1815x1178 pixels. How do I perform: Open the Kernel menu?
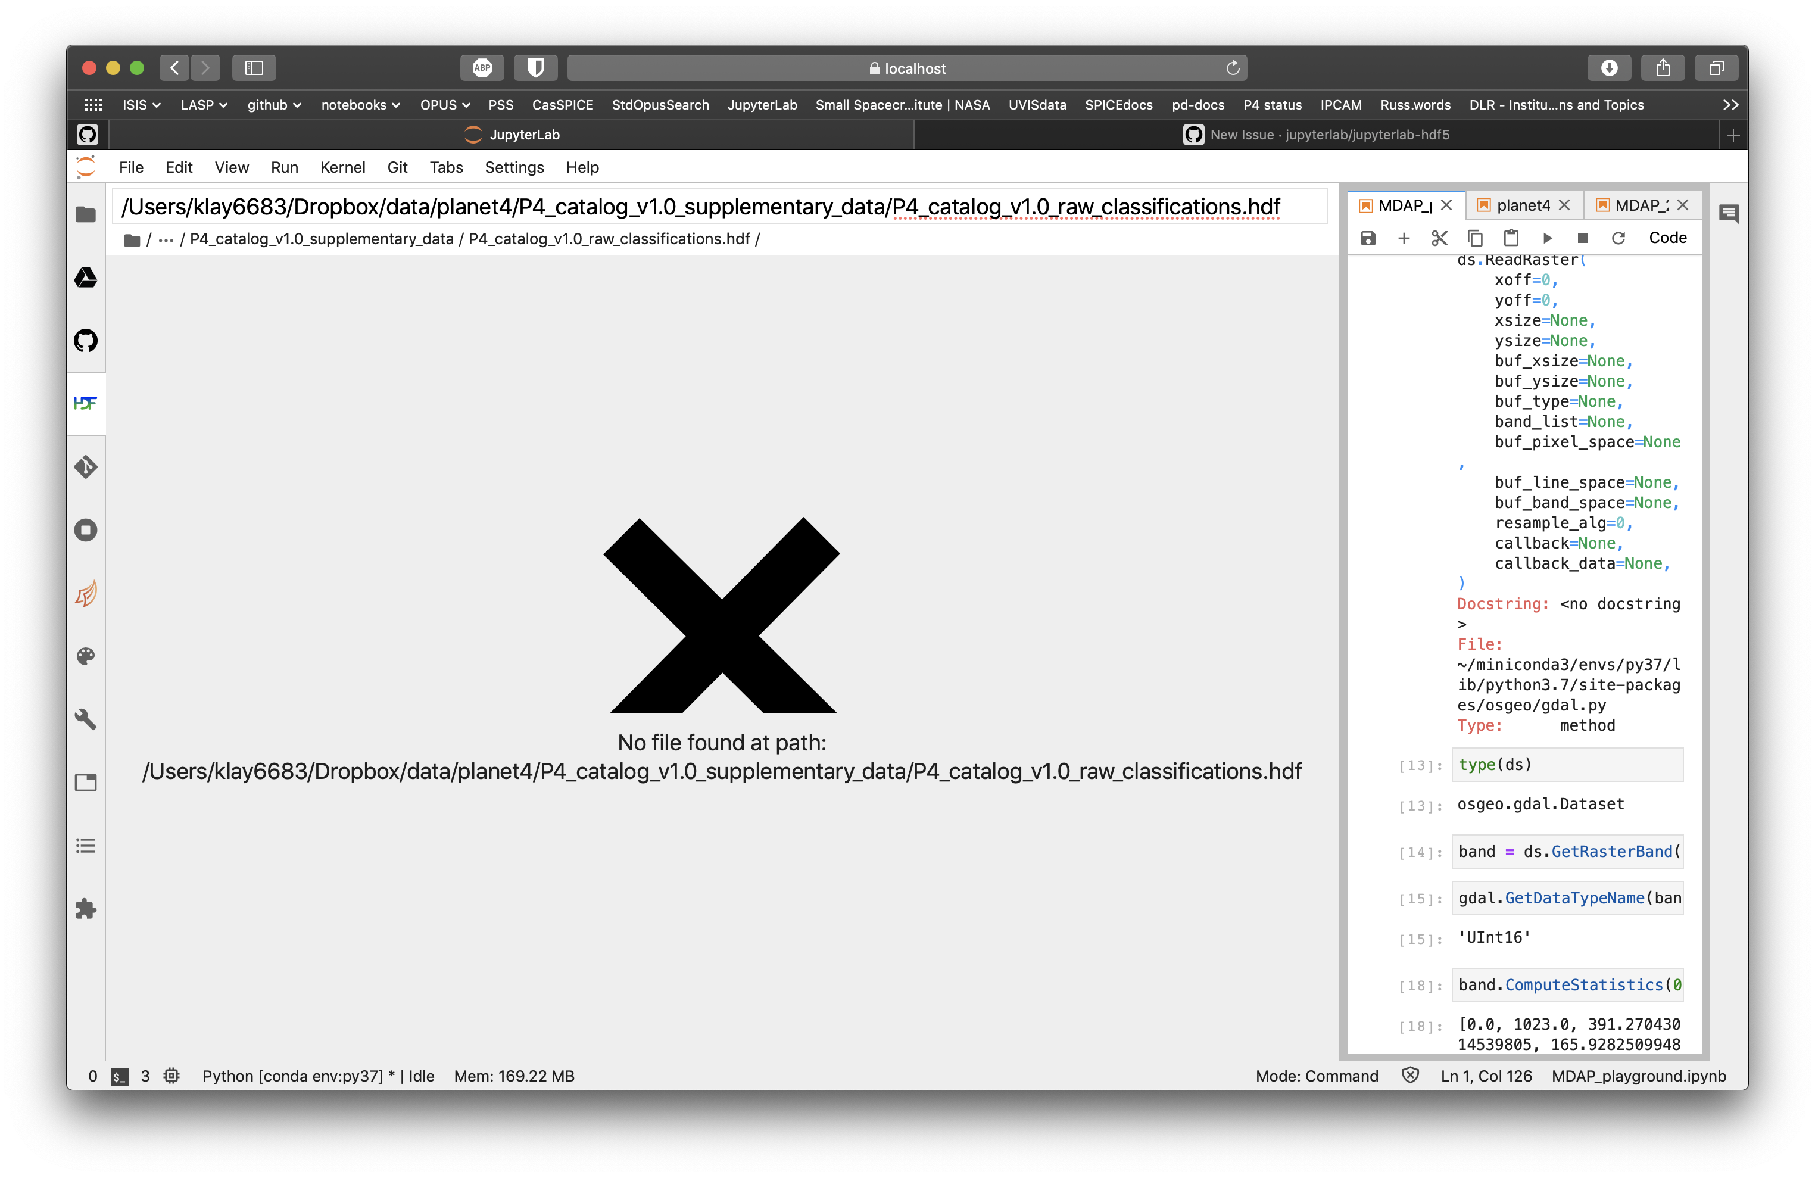click(x=342, y=167)
